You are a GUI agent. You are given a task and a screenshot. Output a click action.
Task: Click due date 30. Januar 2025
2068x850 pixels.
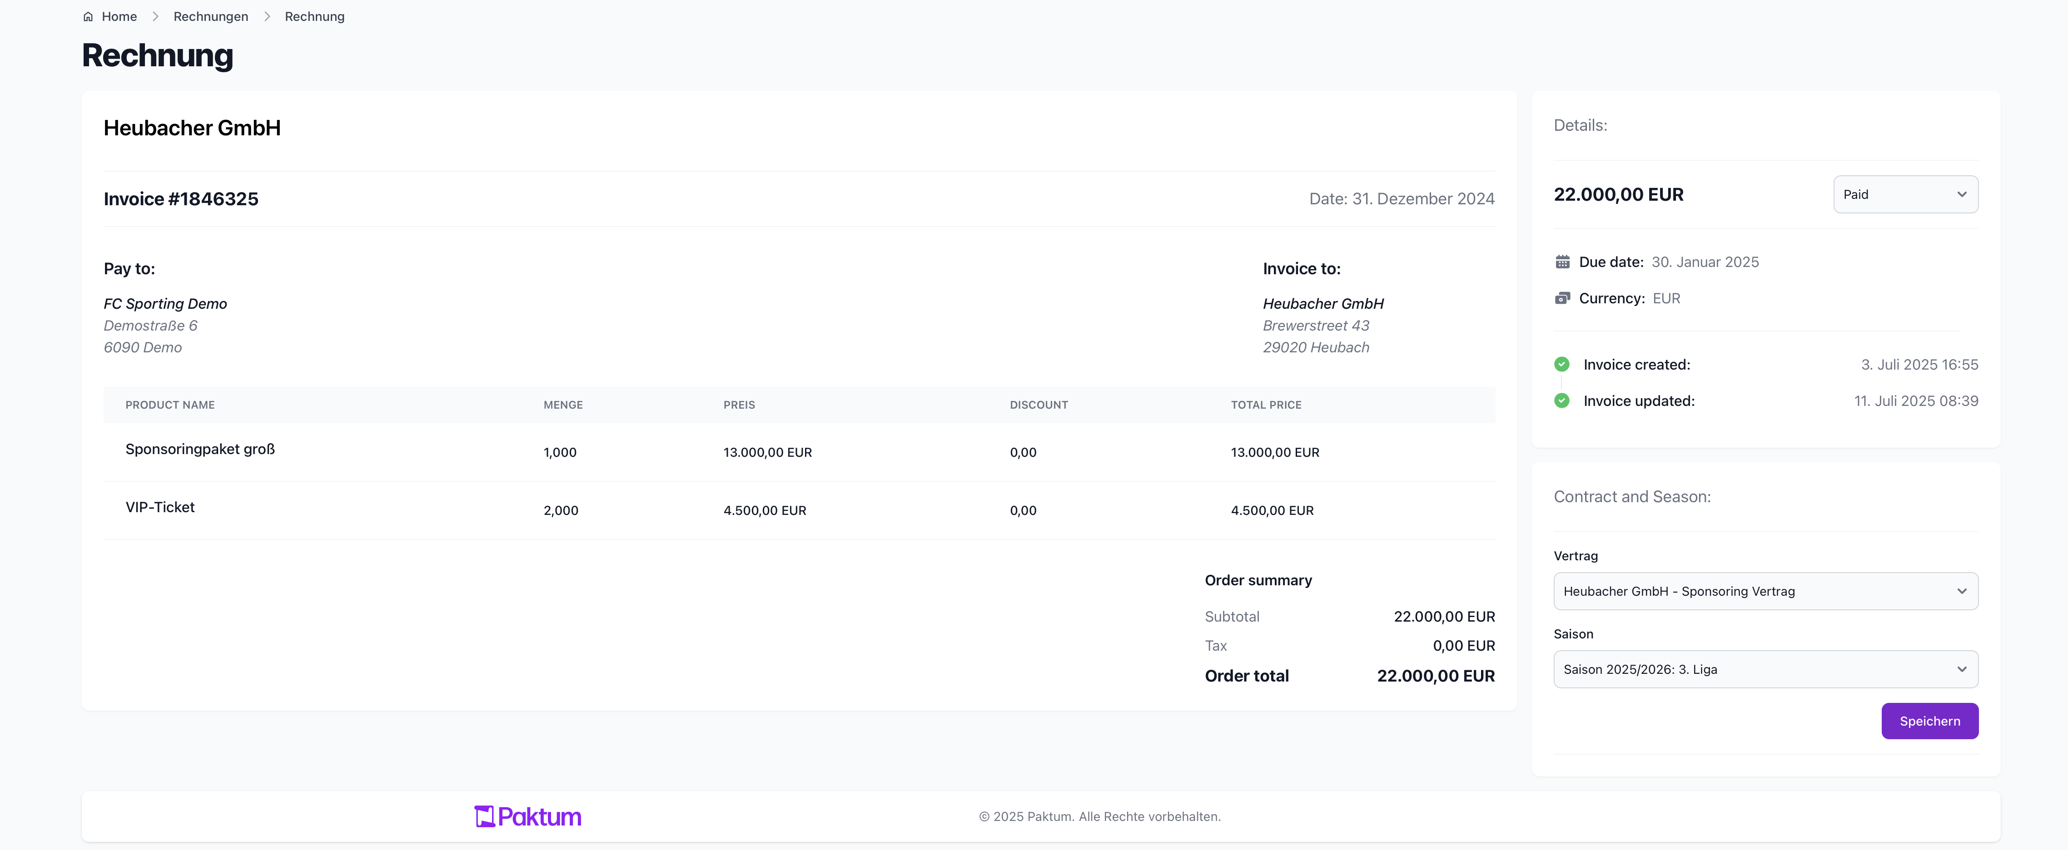pos(1705,262)
